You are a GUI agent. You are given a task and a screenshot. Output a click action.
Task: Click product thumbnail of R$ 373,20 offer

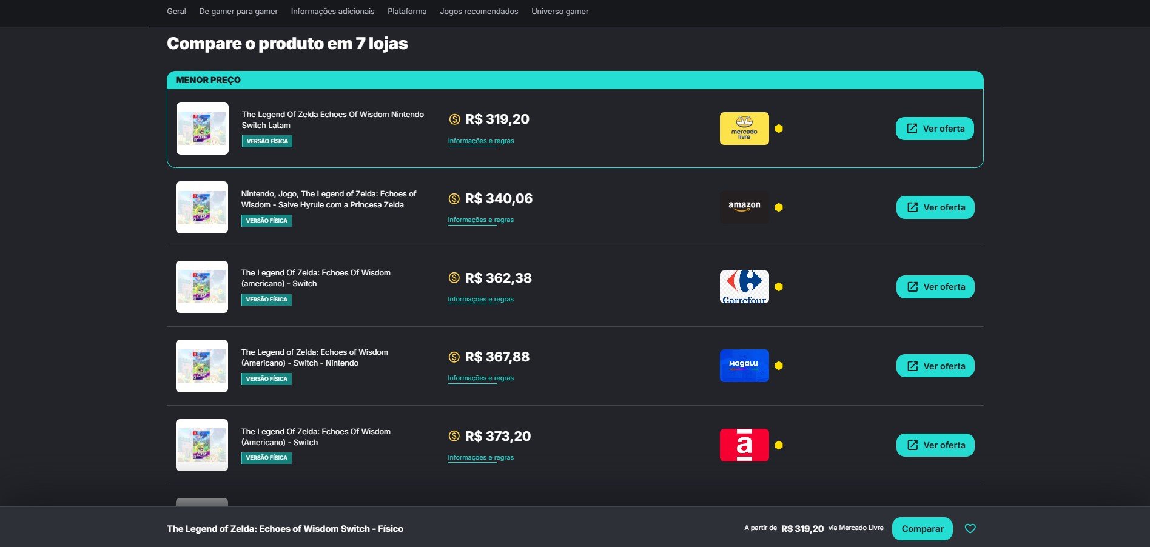tap(202, 445)
